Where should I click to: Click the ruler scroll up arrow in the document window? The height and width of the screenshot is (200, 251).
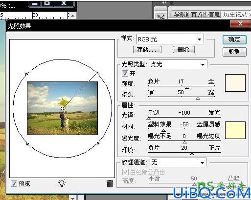(72, 16)
